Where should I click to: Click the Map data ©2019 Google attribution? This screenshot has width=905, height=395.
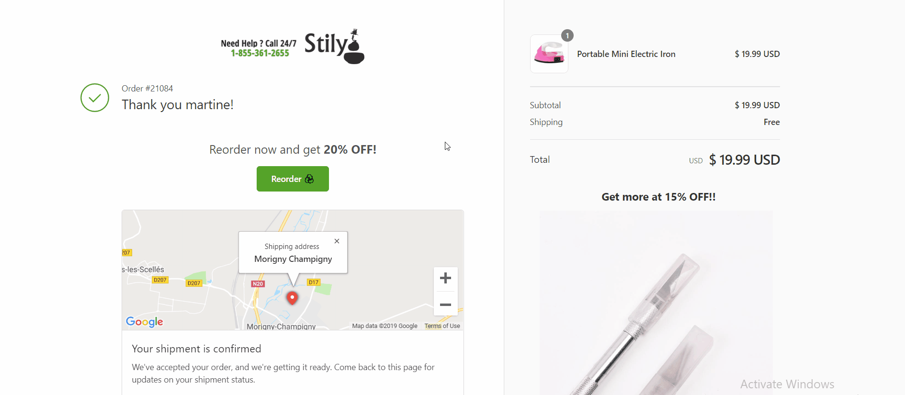(385, 326)
